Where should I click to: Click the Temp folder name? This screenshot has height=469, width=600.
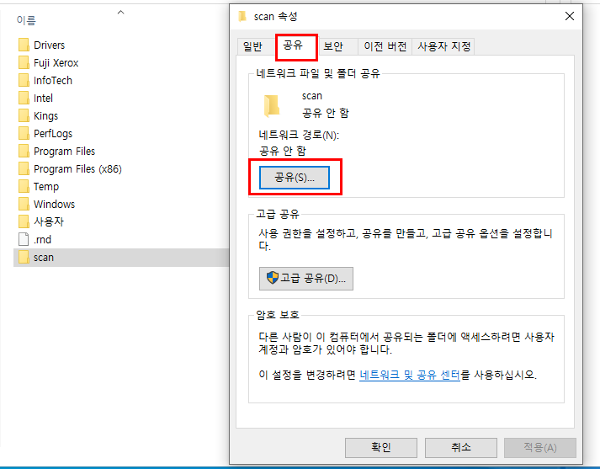click(x=46, y=187)
